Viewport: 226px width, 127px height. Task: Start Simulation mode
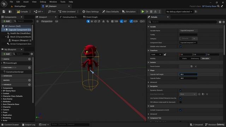(129, 12)
